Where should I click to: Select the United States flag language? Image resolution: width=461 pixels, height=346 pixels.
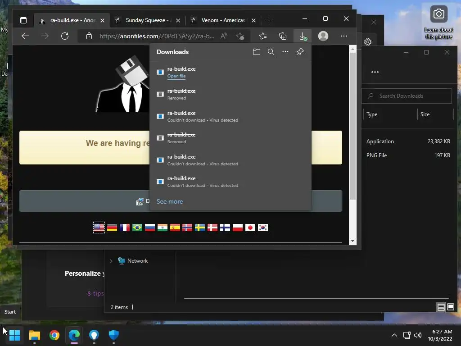pos(99,228)
